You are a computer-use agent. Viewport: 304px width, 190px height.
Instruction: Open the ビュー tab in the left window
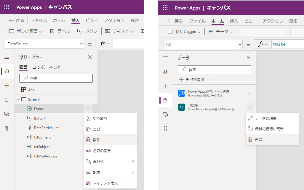pos(92,20)
